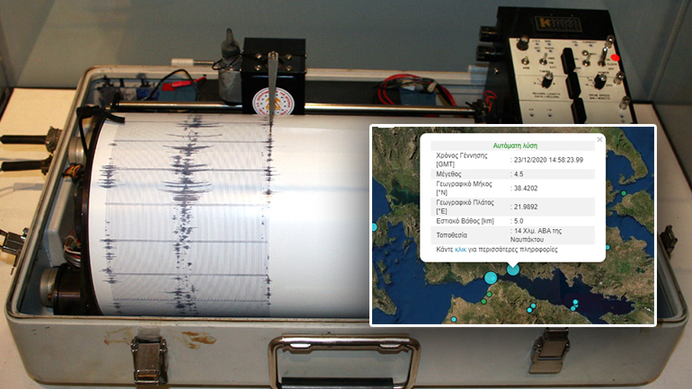Close the earthquake info popup
Image resolution: width=692 pixels, height=389 pixels.
click(x=599, y=140)
